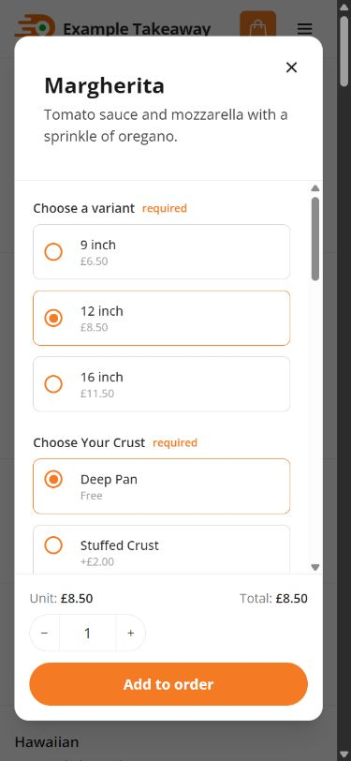Click the Example Takeaway site title

pos(137,29)
